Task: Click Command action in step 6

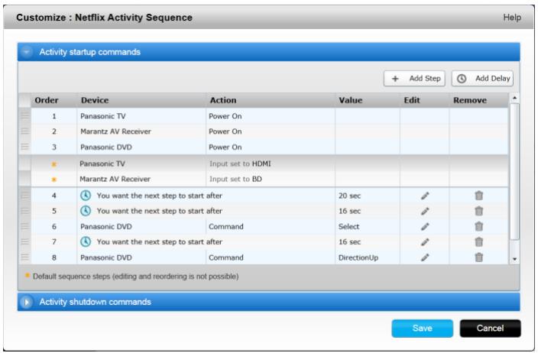Action: (x=226, y=227)
